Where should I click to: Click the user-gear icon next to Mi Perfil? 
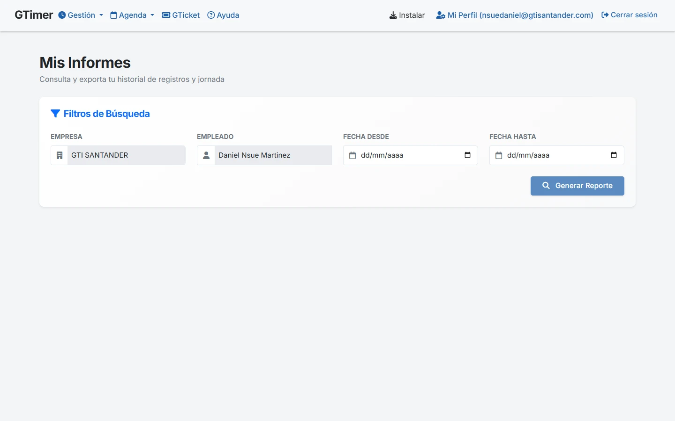pyautogui.click(x=441, y=15)
